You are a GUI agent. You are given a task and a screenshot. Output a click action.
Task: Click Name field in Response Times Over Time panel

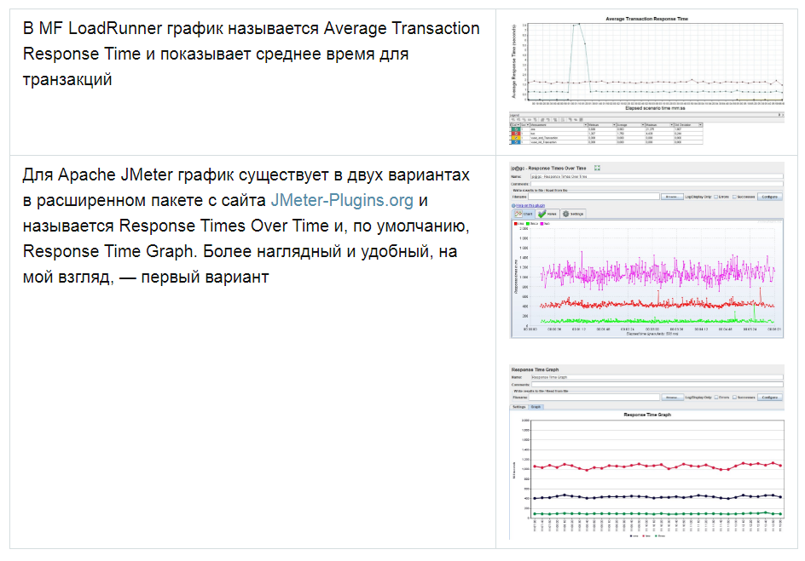(657, 176)
